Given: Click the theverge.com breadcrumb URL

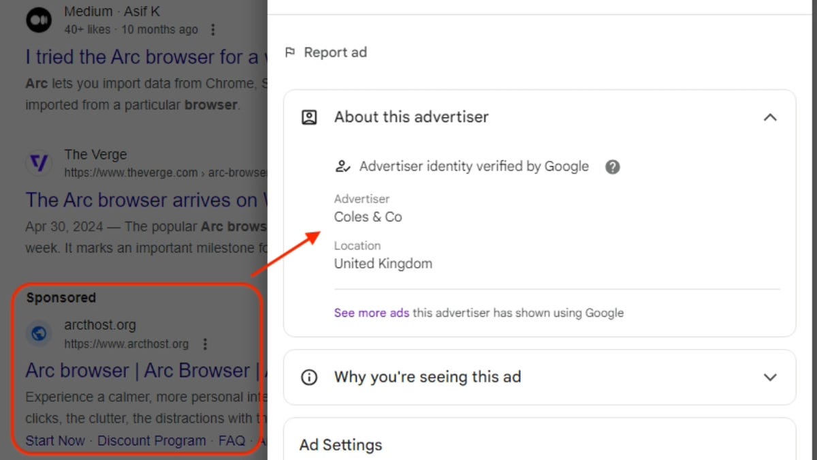Looking at the screenshot, I should 136,172.
